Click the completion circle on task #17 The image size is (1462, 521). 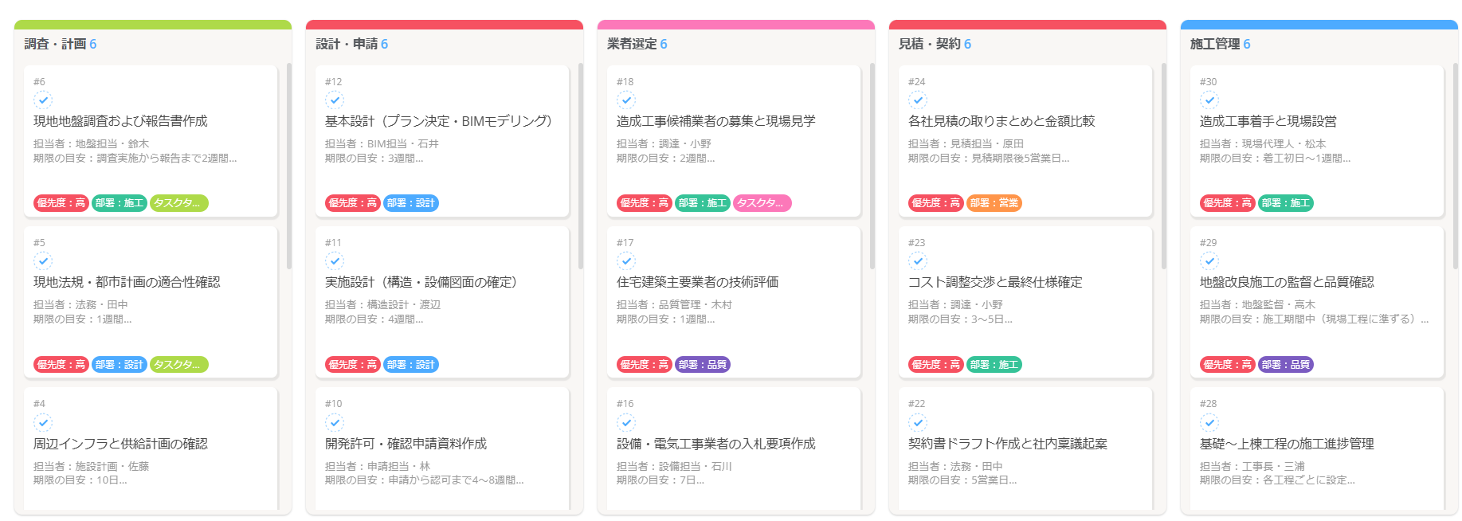tap(626, 260)
